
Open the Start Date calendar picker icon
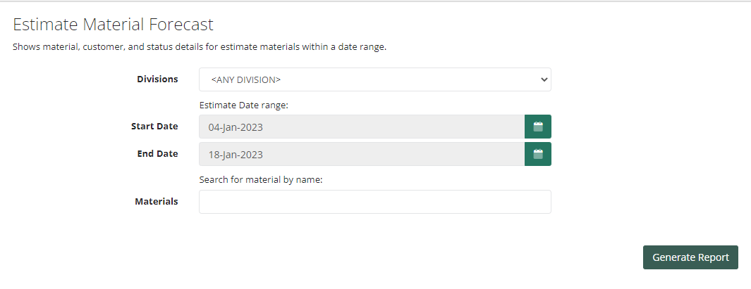point(538,127)
